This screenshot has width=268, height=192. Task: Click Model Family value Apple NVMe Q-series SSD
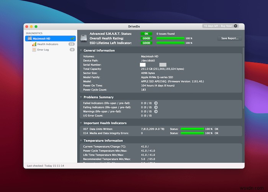pos(157,77)
